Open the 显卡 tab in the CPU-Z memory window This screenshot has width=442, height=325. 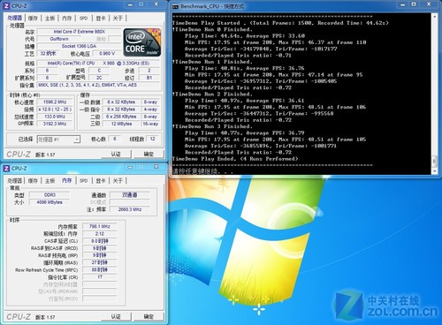(101, 181)
